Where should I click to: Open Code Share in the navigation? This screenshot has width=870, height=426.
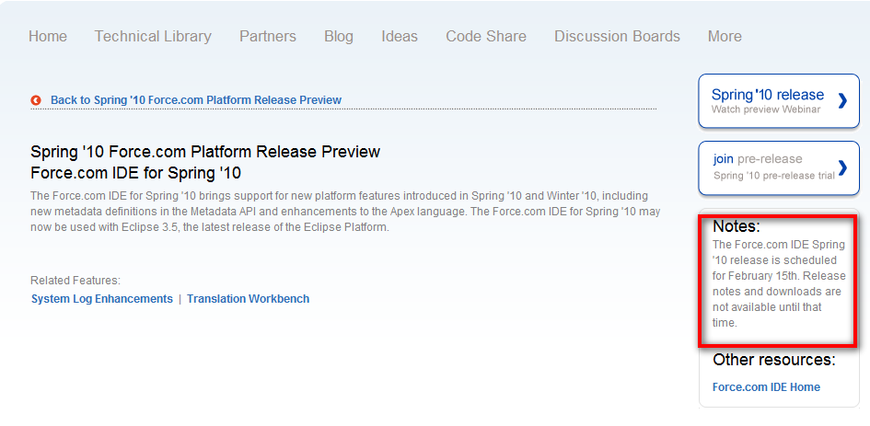tap(486, 36)
